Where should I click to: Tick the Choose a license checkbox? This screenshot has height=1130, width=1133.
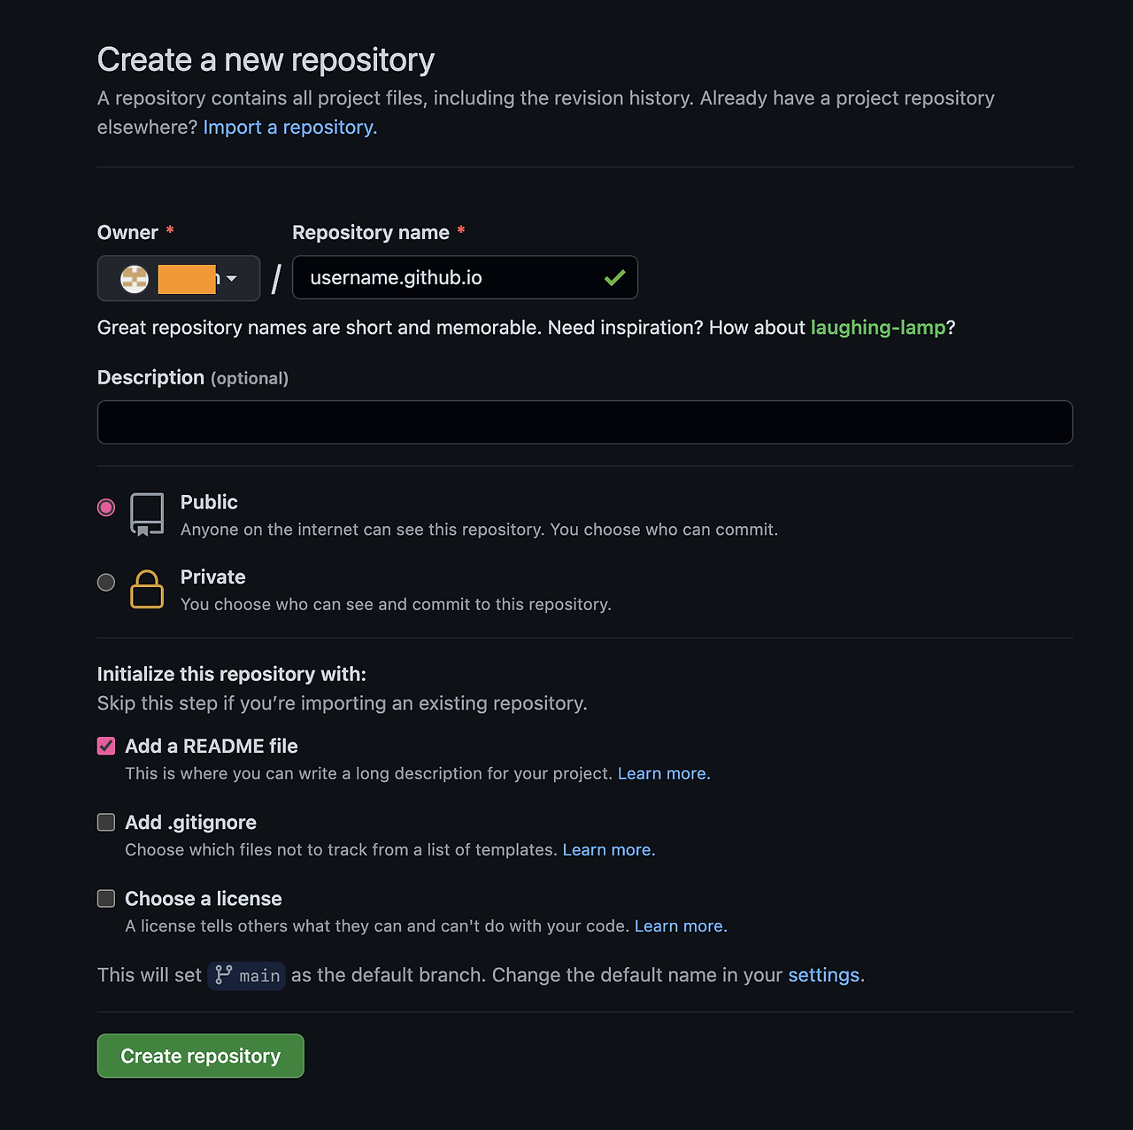coord(106,898)
